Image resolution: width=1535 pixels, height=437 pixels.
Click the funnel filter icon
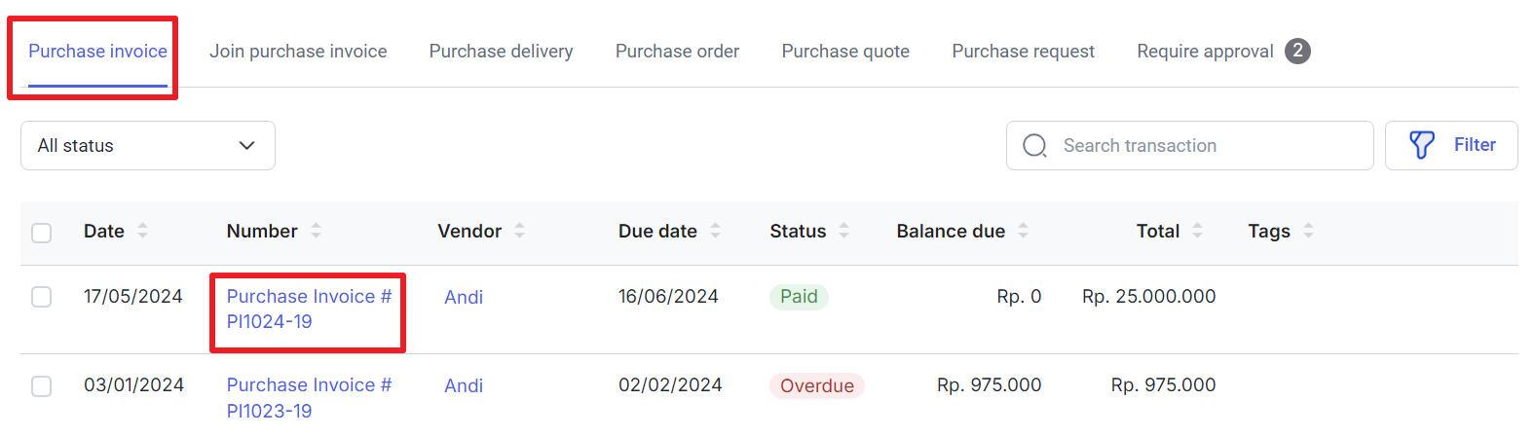[x=1422, y=145]
